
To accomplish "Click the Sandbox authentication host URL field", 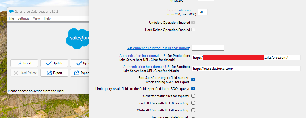I will (246, 68).
